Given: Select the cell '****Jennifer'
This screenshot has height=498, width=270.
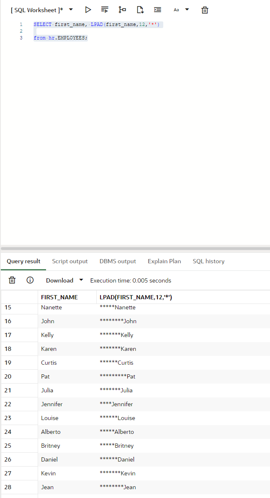Looking at the screenshot, I should click(x=116, y=404).
